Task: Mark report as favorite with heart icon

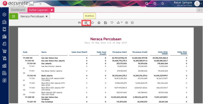Action: pyautogui.click(x=112, y=23)
